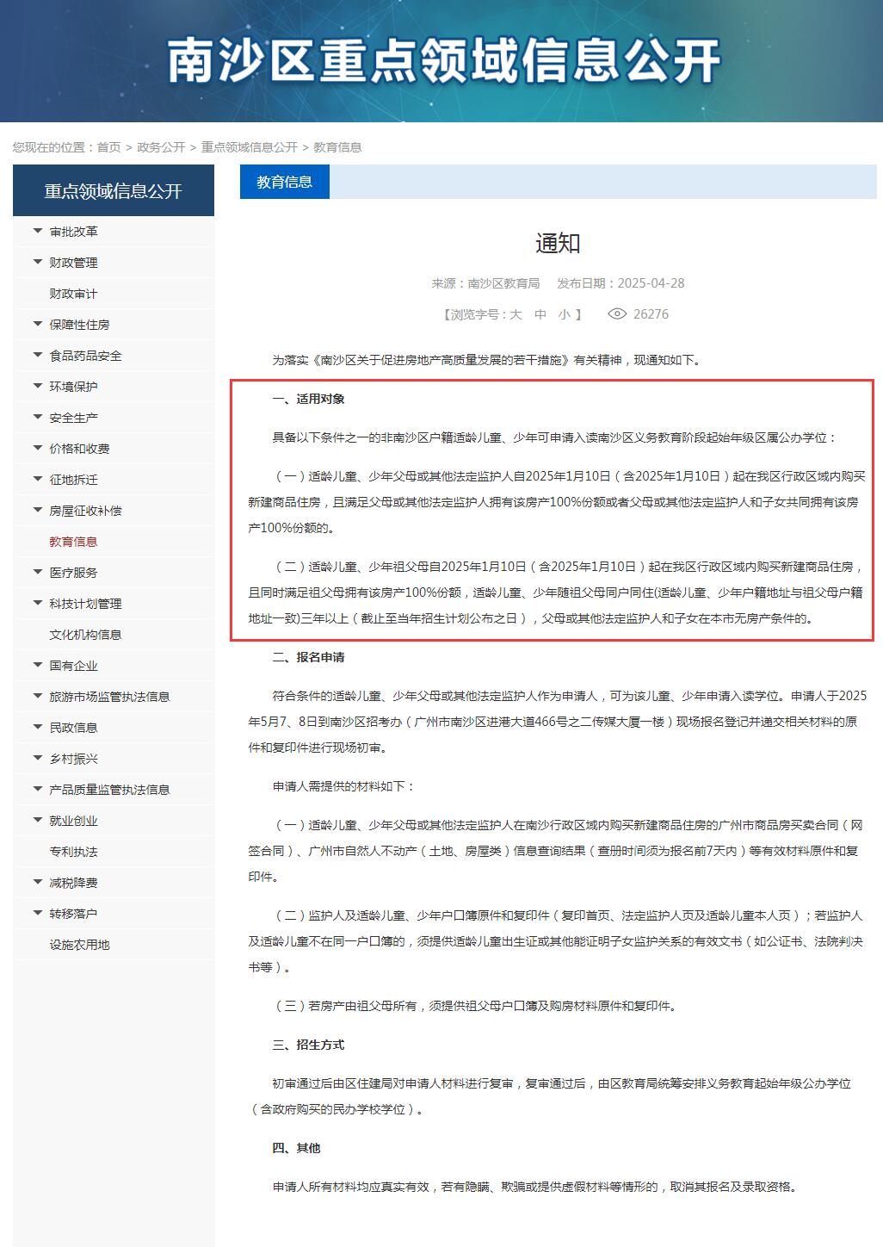The height and width of the screenshot is (1247, 883).
Task: Click the eye view-count icon
Action: 617,314
